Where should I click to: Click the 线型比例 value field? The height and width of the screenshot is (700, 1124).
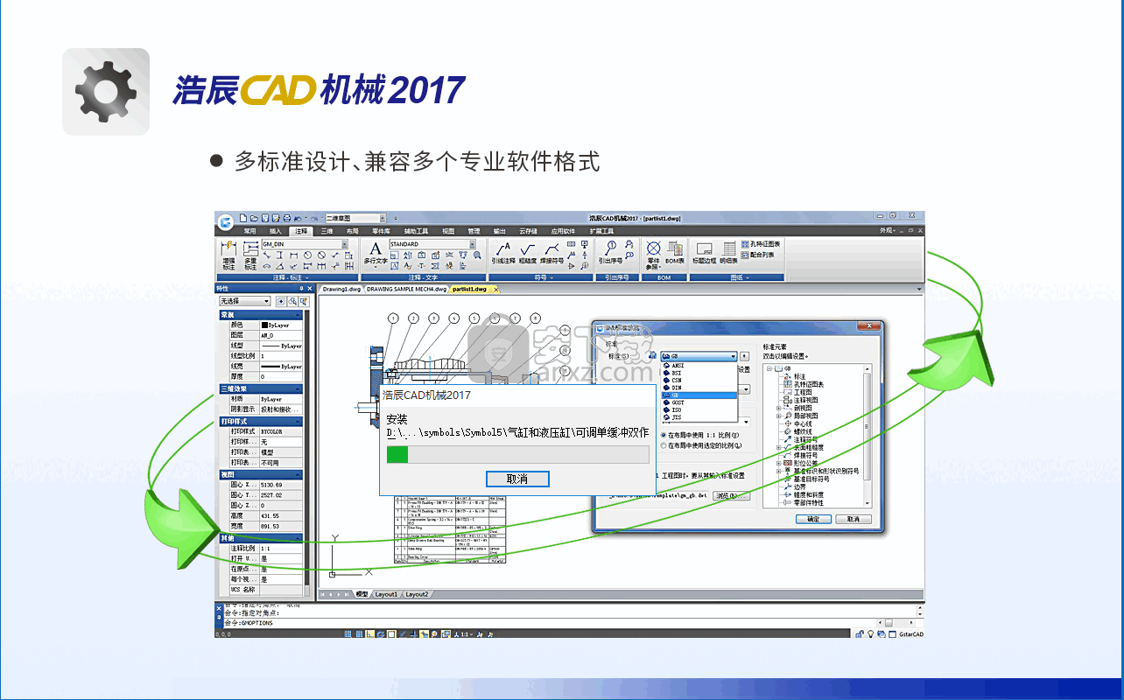281,356
